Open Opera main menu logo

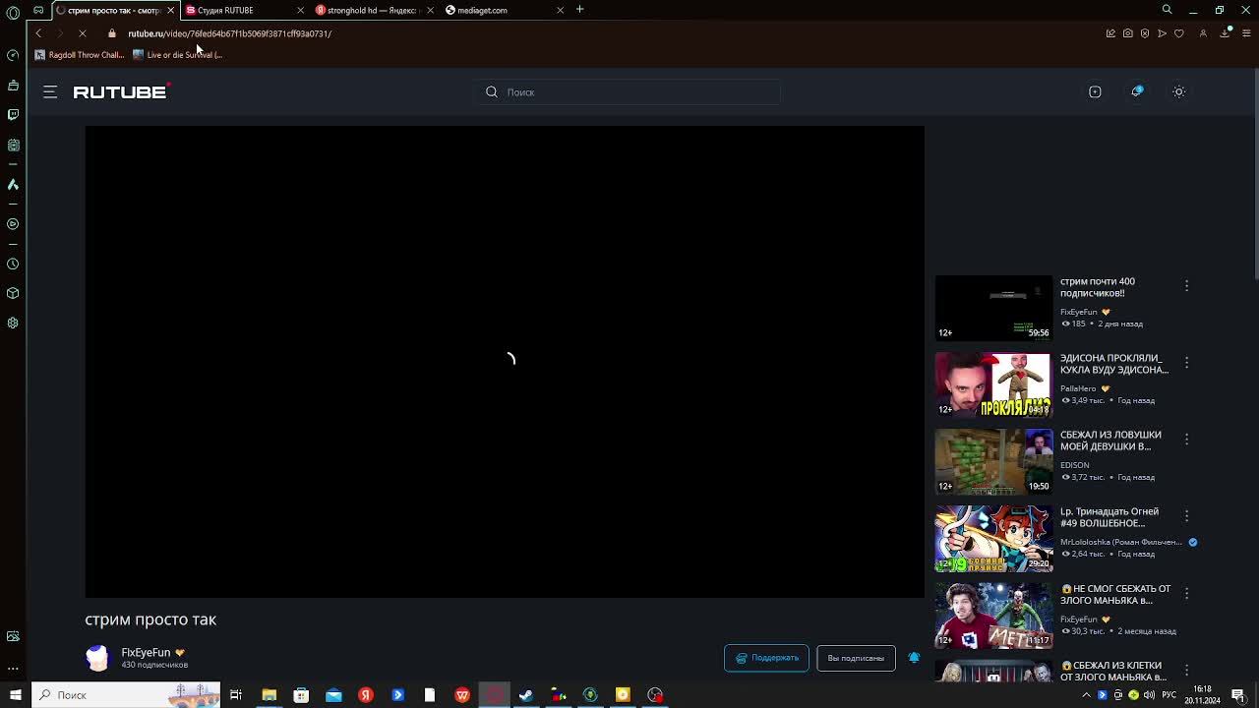point(13,13)
